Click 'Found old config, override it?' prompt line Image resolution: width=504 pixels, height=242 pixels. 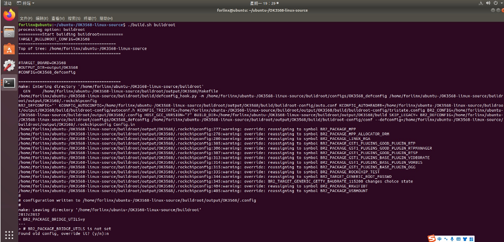tap(64, 234)
